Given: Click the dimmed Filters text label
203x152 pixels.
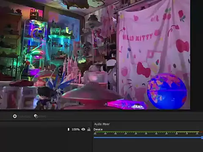Looking at the screenshot, I should coord(42,117).
